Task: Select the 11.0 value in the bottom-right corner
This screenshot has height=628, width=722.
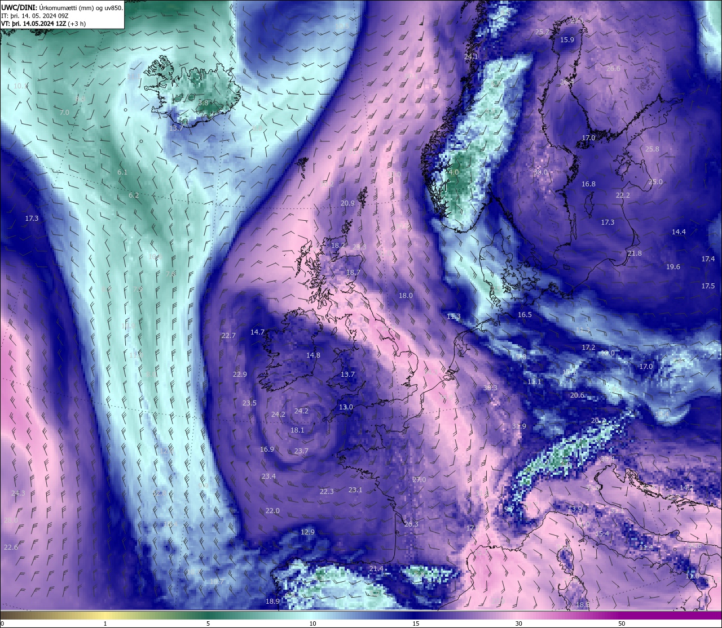Action: 692,576
